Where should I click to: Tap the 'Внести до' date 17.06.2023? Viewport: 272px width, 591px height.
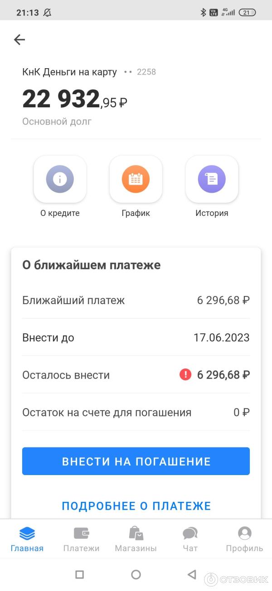tap(221, 338)
